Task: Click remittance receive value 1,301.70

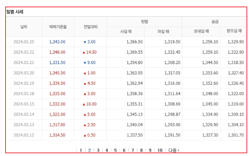Action: tap(236, 135)
